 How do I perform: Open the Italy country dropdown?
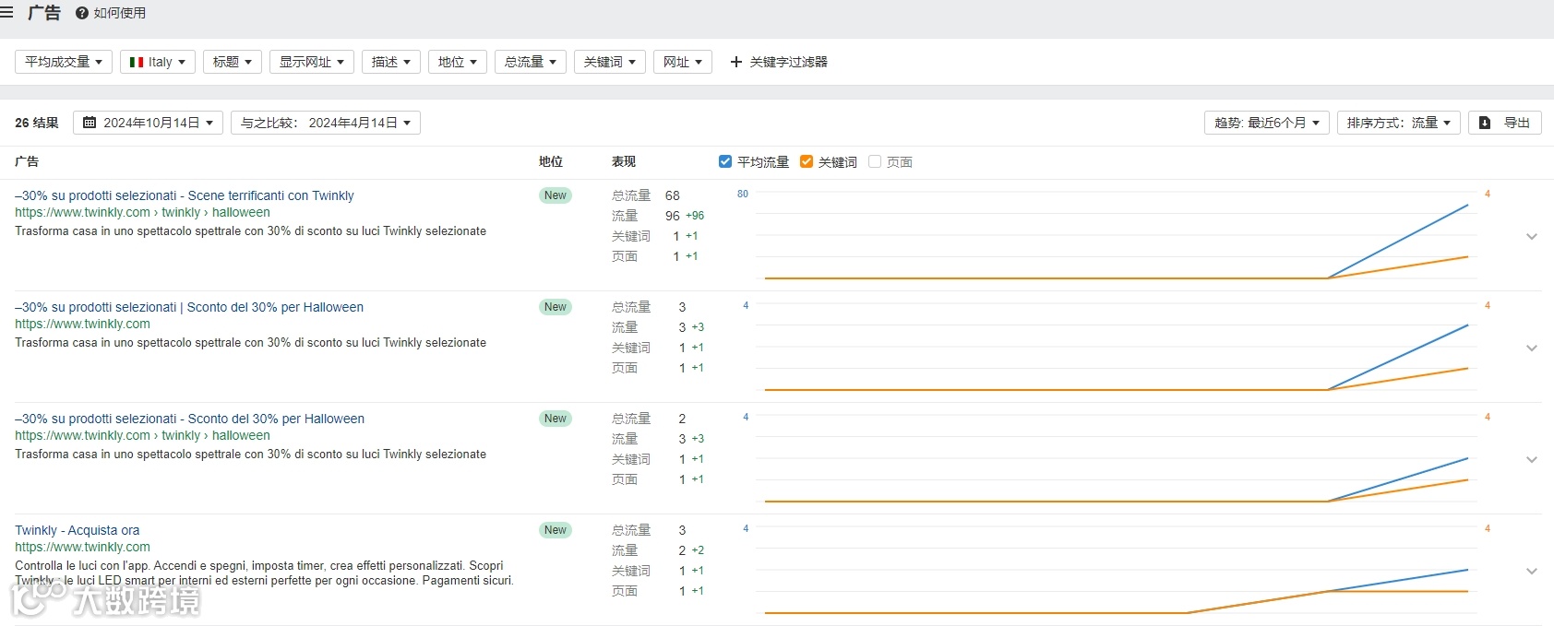[158, 62]
